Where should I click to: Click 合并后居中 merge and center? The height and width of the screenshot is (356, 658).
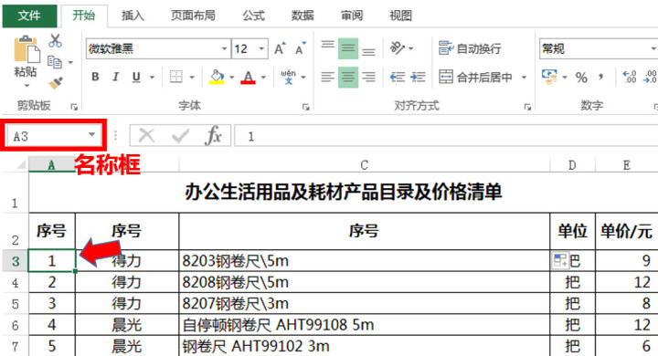pyautogui.click(x=476, y=78)
